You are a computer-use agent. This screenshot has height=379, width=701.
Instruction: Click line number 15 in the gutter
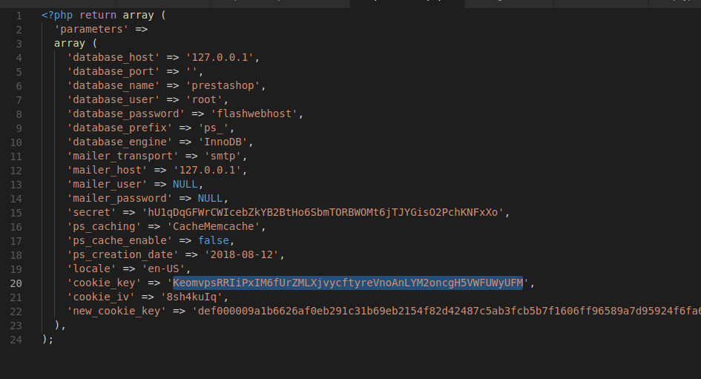click(x=16, y=213)
